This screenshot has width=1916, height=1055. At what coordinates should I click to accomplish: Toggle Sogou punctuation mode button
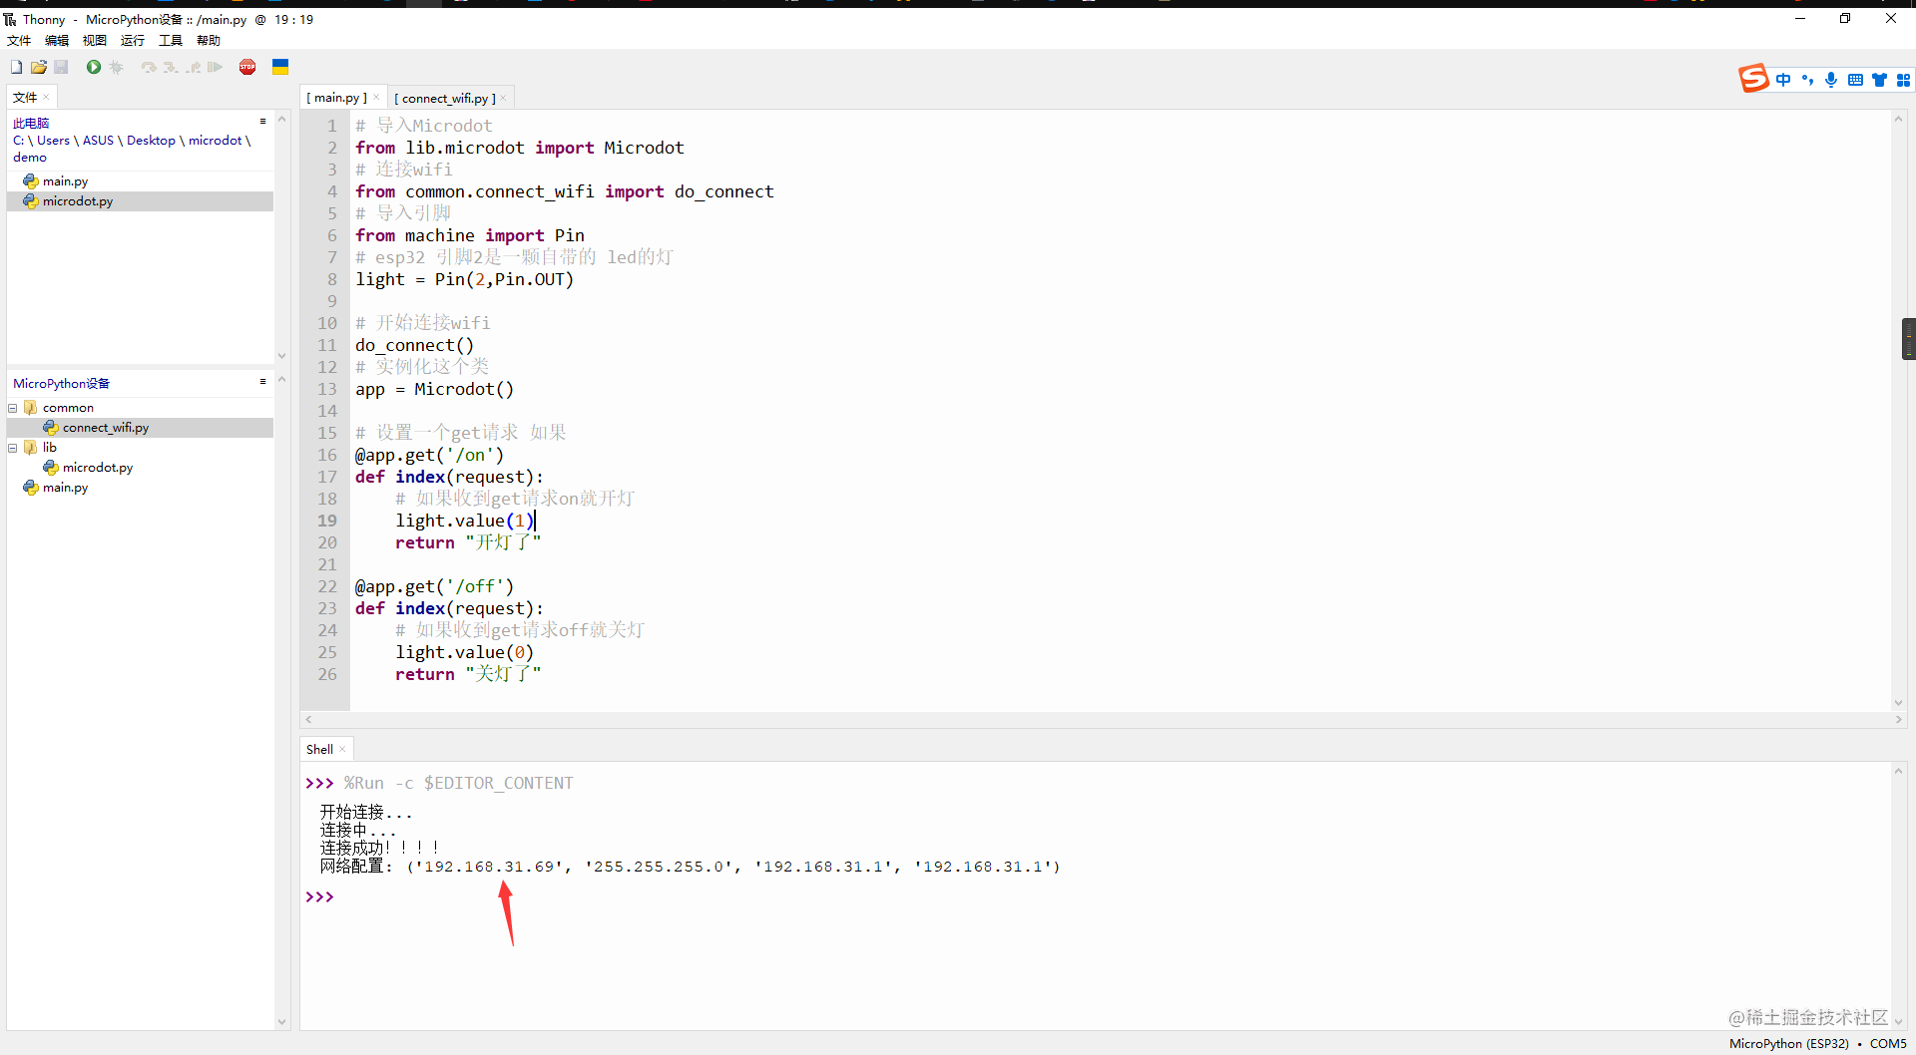coord(1807,80)
